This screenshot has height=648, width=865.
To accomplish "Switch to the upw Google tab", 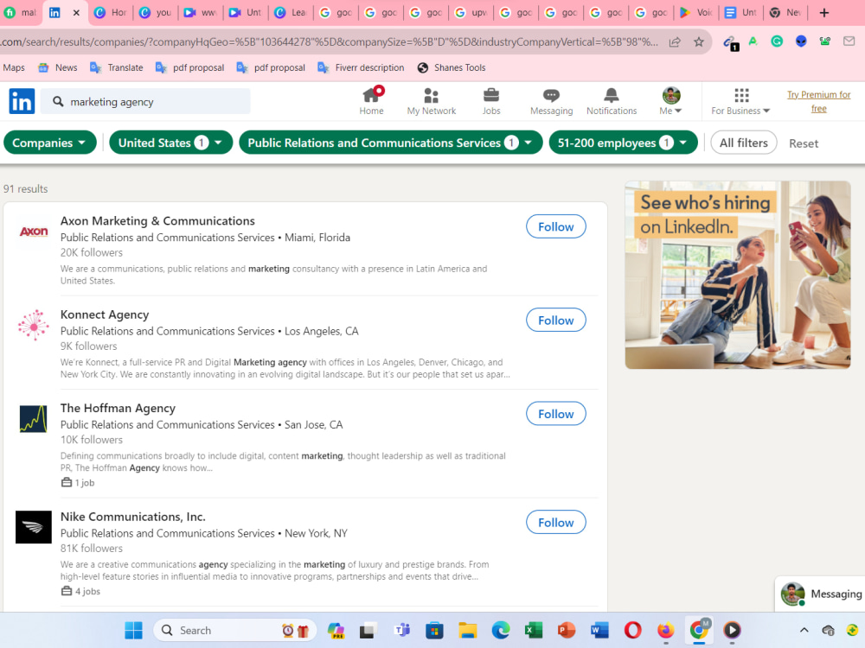I will click(x=471, y=13).
